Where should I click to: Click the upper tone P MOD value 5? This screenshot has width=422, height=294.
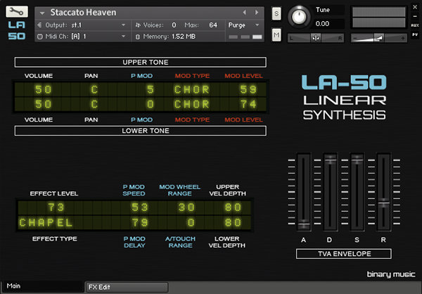(x=151, y=89)
